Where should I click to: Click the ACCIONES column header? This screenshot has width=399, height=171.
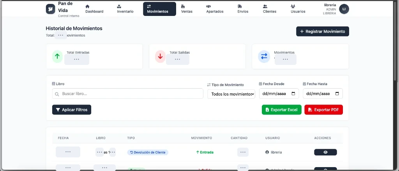[x=322, y=138]
